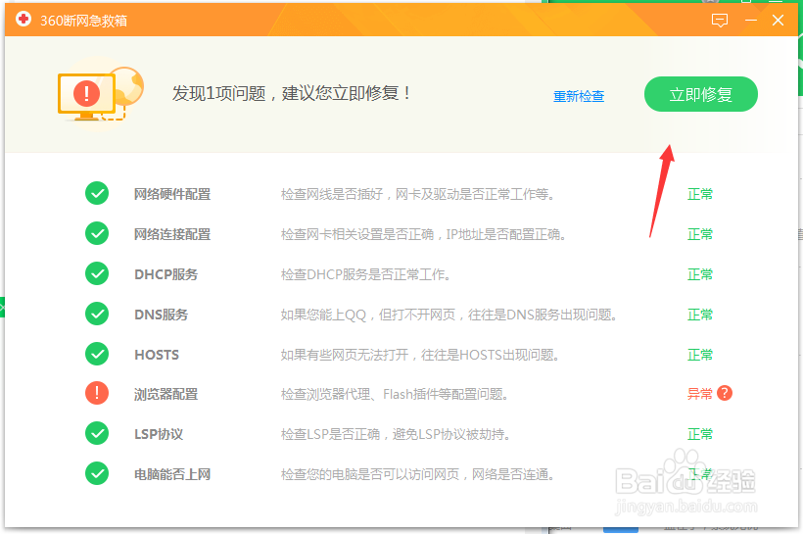The image size is (803, 534).
Task: Select the 网络连接配置 row label
Action: [172, 234]
